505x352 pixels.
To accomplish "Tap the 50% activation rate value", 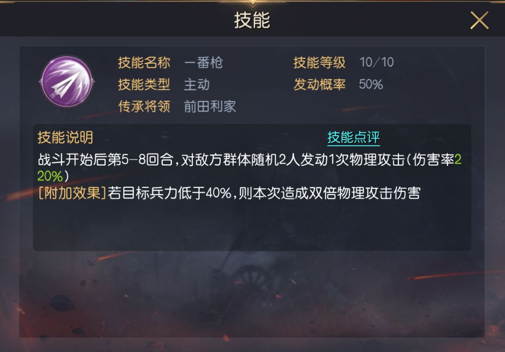I will point(371,84).
